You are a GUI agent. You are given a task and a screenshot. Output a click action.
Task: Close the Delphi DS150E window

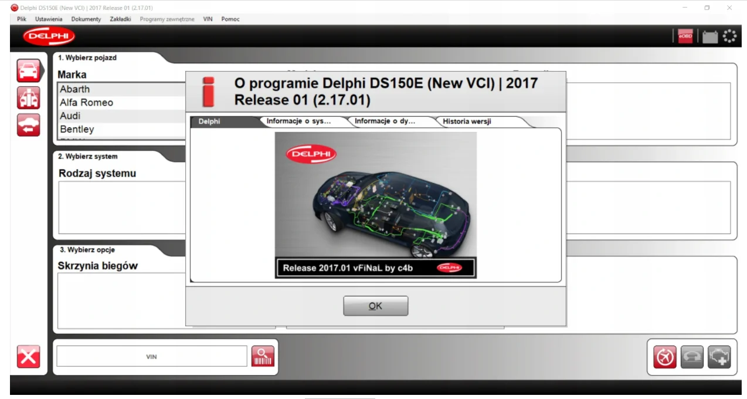(729, 8)
